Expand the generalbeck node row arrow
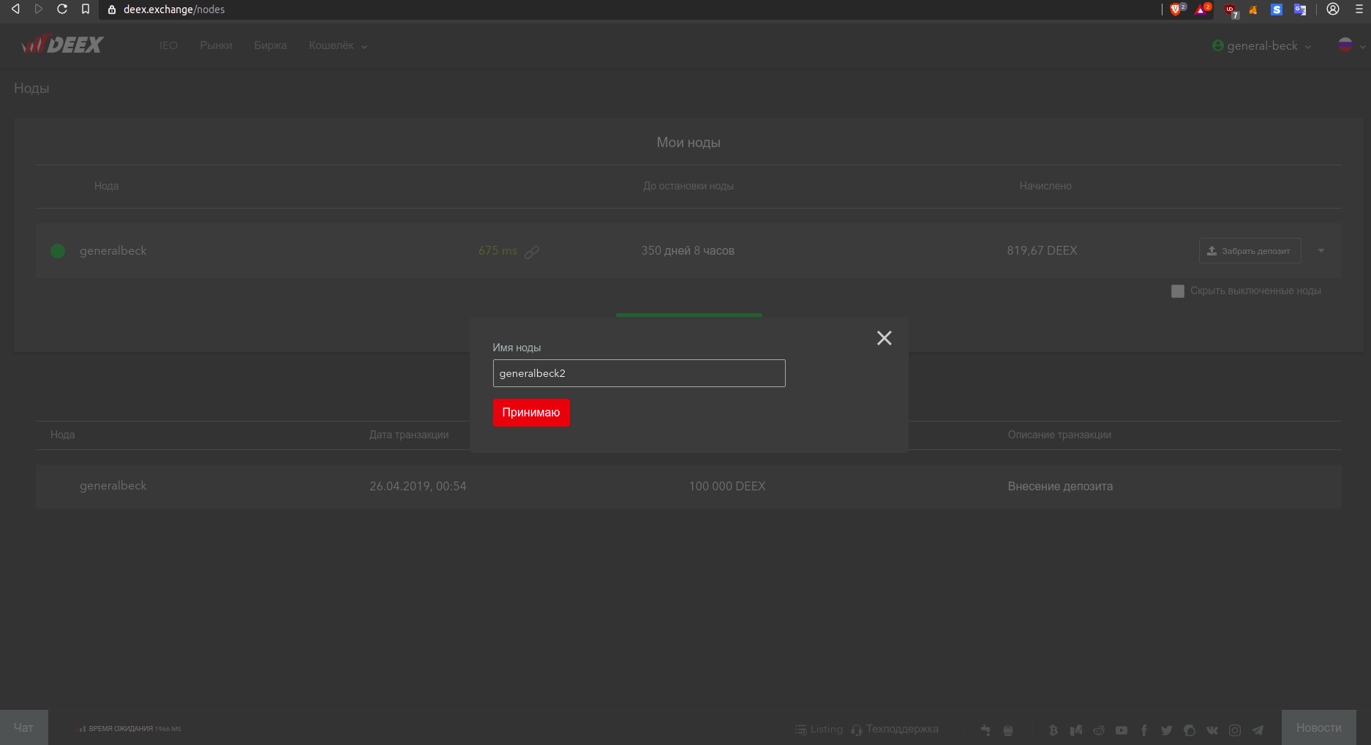 click(1321, 251)
